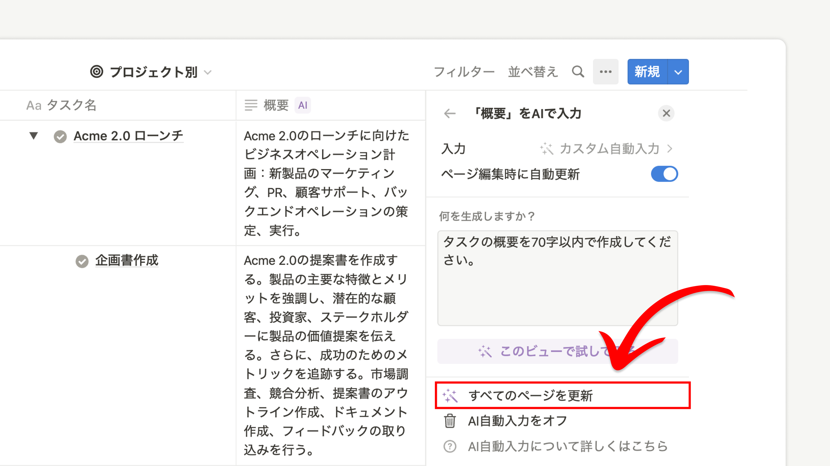Viewport: 830px width, 466px height.
Task: Click the AI badge on 概要 column
Action: point(302,105)
